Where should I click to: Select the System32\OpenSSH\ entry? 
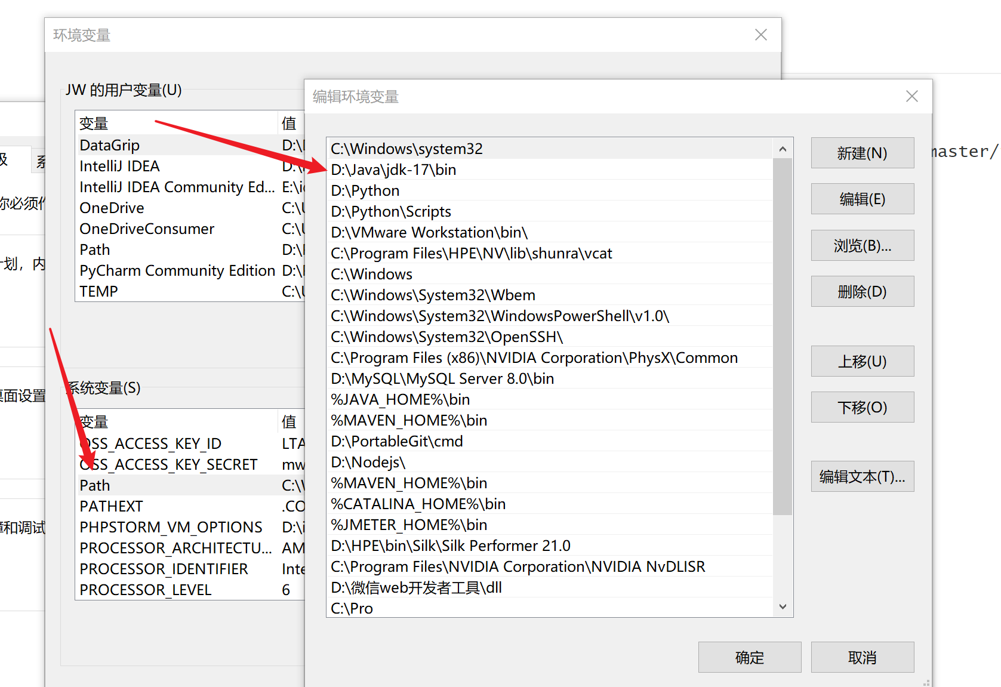pyautogui.click(x=550, y=337)
